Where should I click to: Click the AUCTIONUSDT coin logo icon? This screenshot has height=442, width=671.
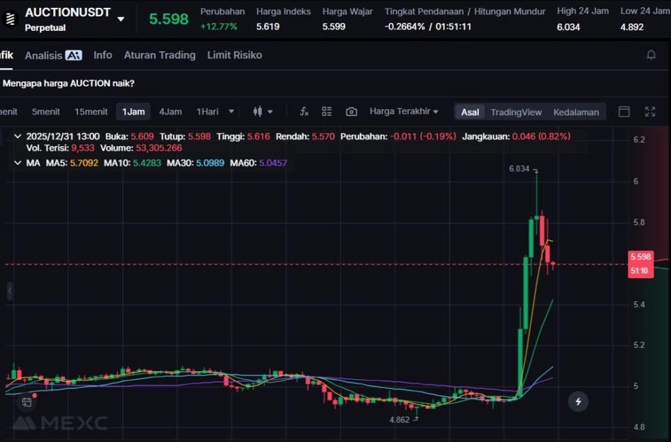pos(10,19)
